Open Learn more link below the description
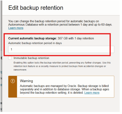 16,28
